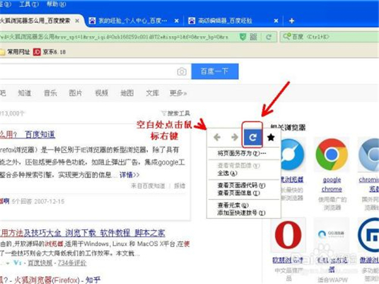Image resolution: width=379 pixels, height=284 pixels.
Task: Open the 帮助 menu
Action: (x=56, y=4)
